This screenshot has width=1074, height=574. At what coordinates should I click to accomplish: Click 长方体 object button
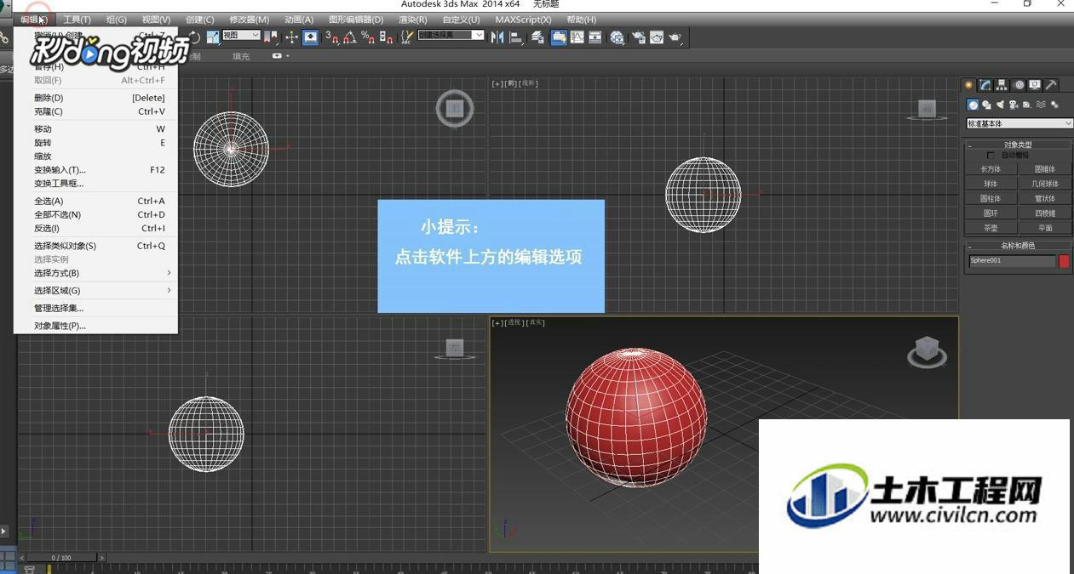[991, 169]
